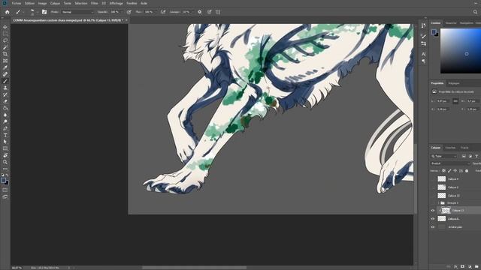Select the Crop tool
The image size is (481, 270).
[x=5, y=54]
